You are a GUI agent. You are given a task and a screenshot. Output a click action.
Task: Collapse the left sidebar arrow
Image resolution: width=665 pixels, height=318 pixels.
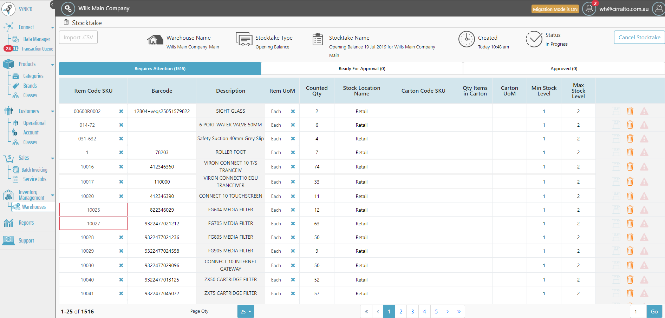point(52,5)
